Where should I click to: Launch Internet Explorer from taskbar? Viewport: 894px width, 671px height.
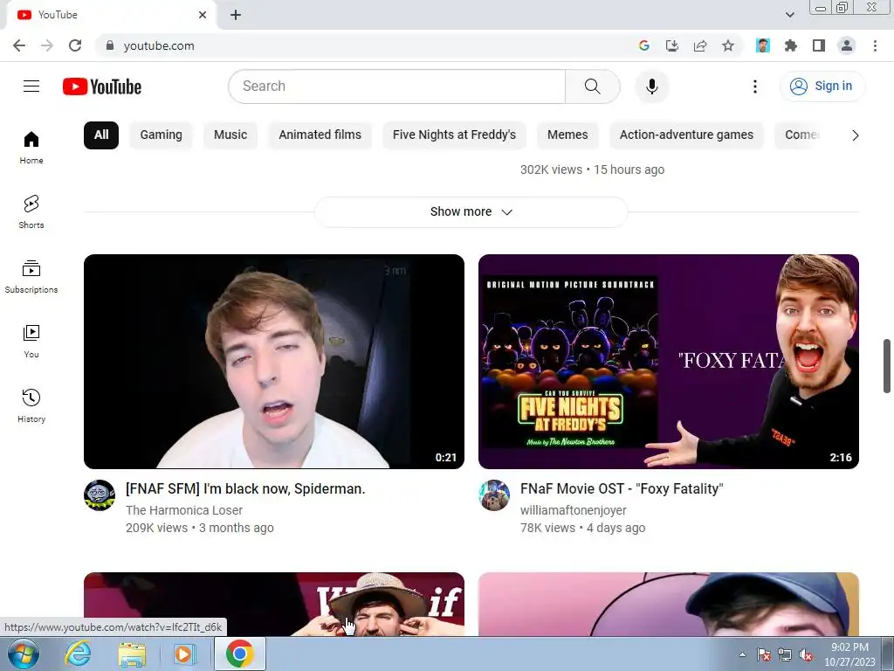78,654
